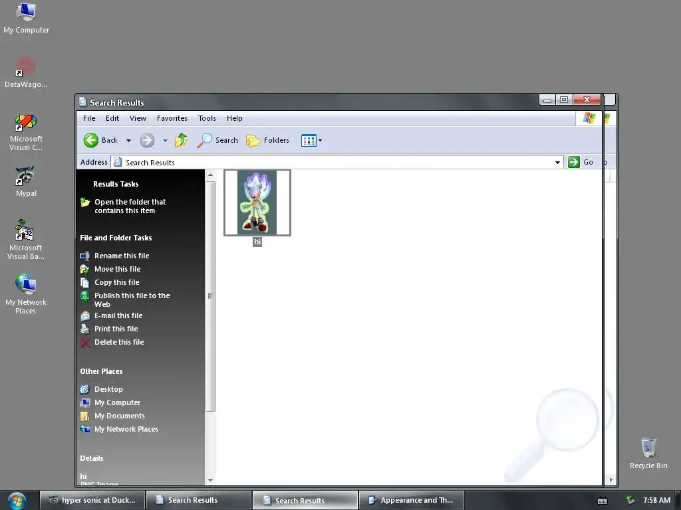Open the Back history dropdown arrow

coord(128,141)
